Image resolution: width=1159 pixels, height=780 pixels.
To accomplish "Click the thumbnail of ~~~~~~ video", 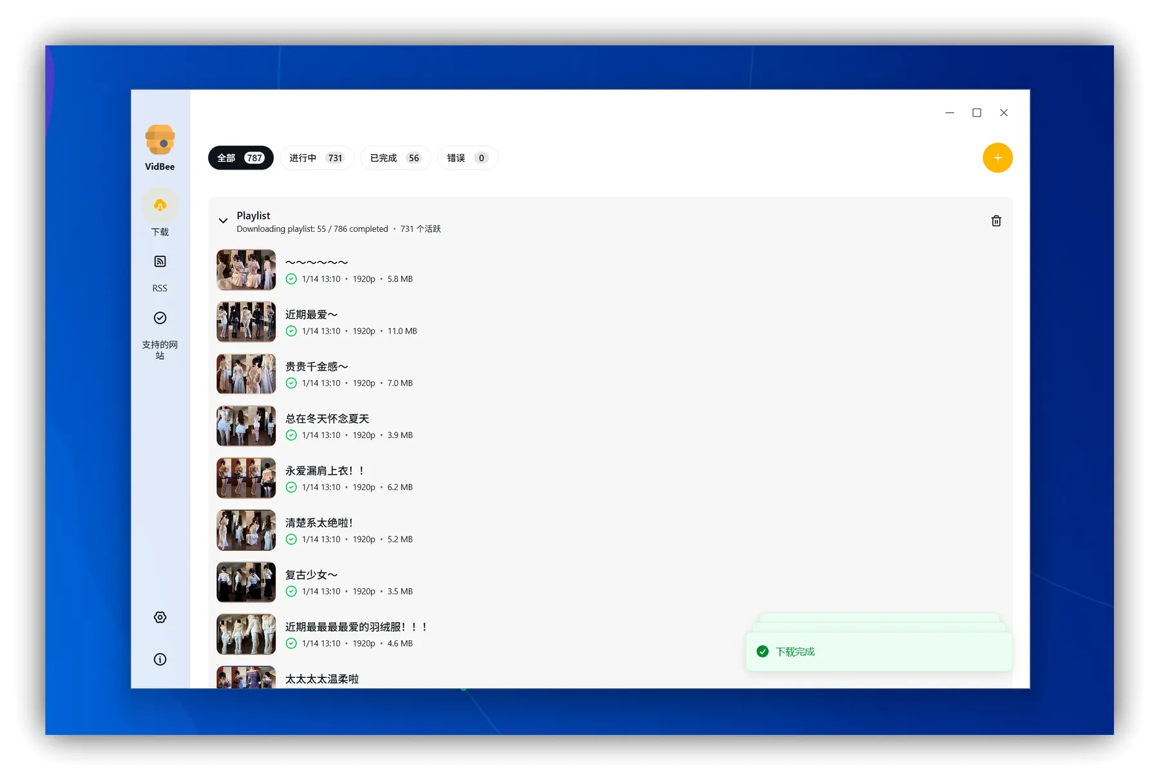I will coord(245,270).
